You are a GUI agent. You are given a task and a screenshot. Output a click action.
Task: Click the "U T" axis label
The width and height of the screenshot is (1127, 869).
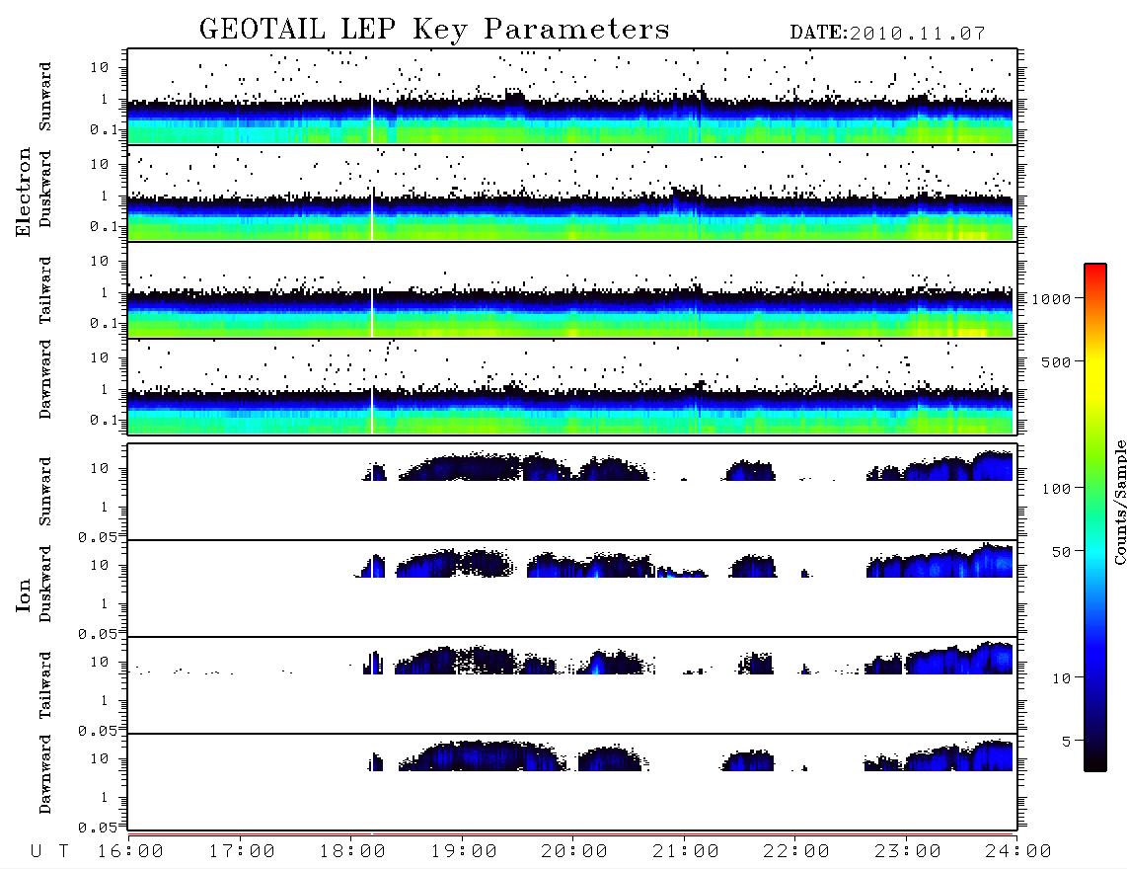[x=49, y=852]
